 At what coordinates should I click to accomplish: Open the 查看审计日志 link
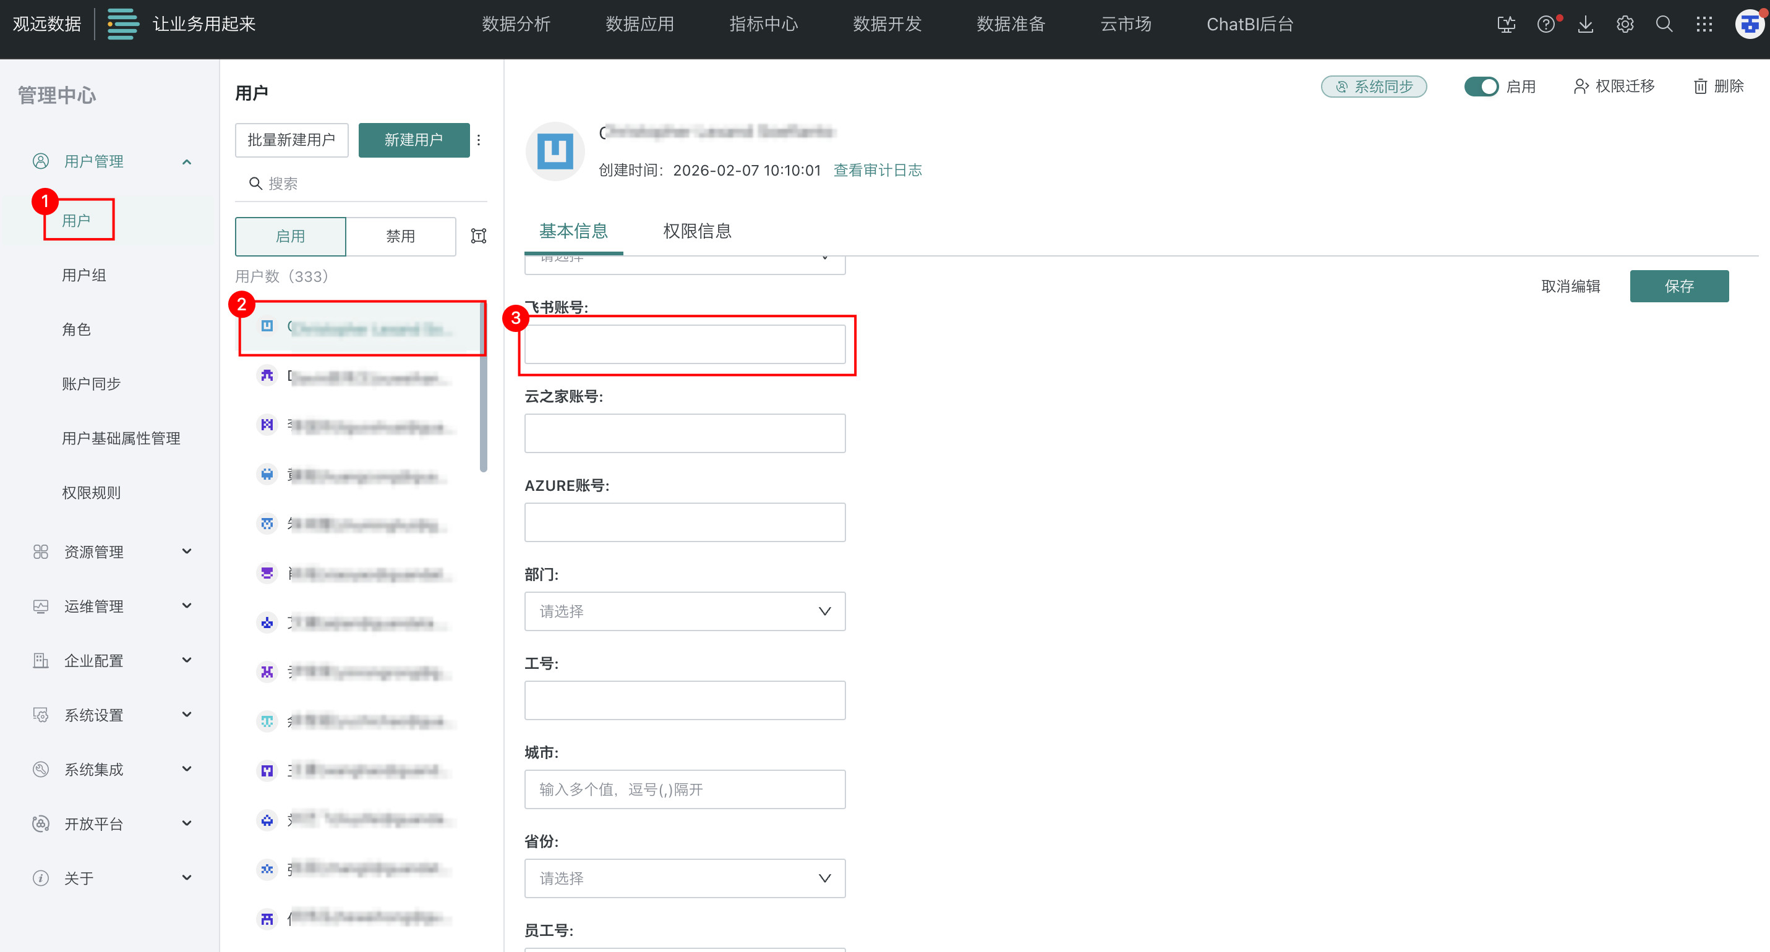878,171
